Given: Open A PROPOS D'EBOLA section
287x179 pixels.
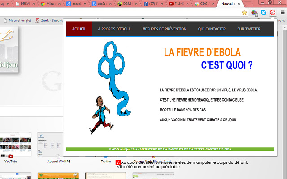Looking at the screenshot, I should [114, 29].
